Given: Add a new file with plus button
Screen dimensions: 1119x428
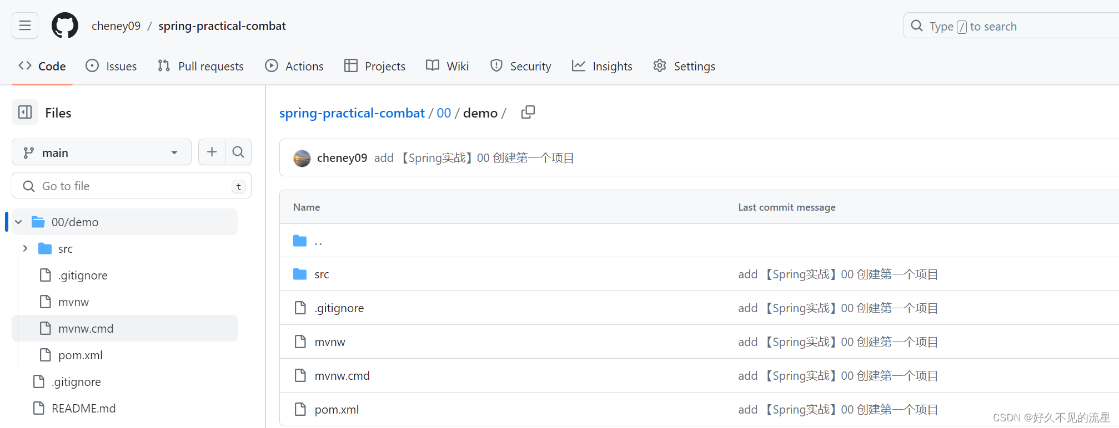Looking at the screenshot, I should coord(212,152).
